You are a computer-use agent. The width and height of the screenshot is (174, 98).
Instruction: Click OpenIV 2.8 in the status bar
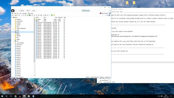108,77
